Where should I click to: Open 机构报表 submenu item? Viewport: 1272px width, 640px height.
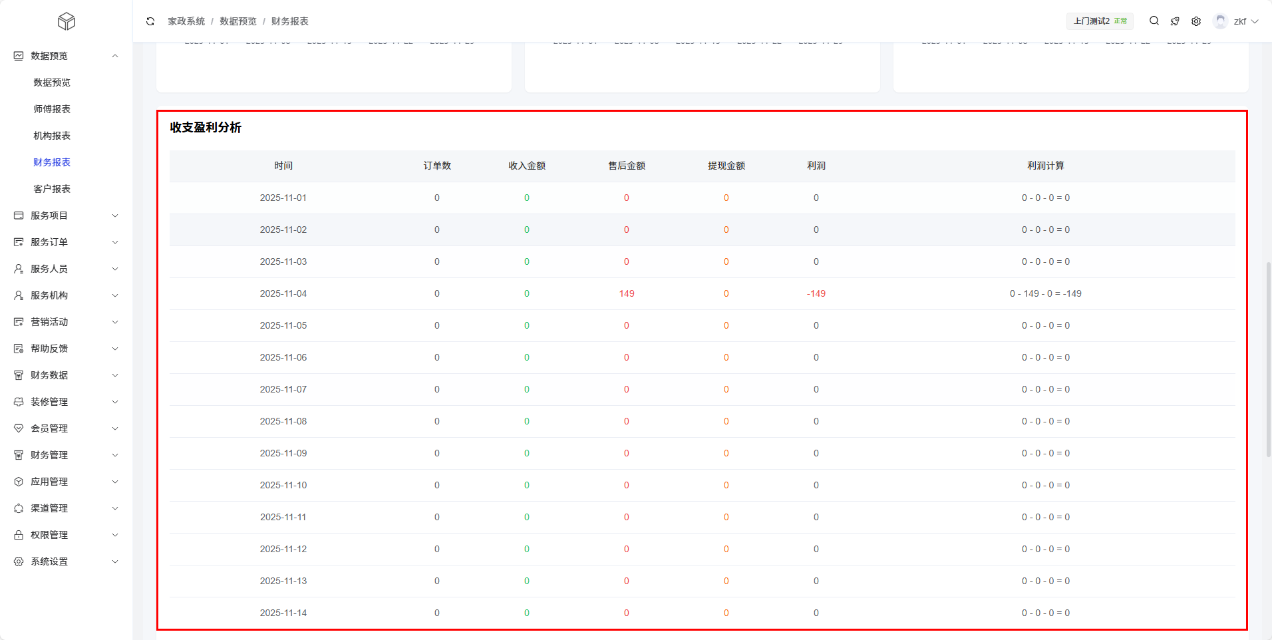click(x=52, y=136)
